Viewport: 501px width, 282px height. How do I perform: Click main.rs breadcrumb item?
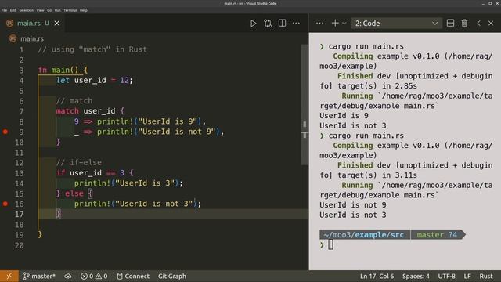pyautogui.click(x=32, y=38)
